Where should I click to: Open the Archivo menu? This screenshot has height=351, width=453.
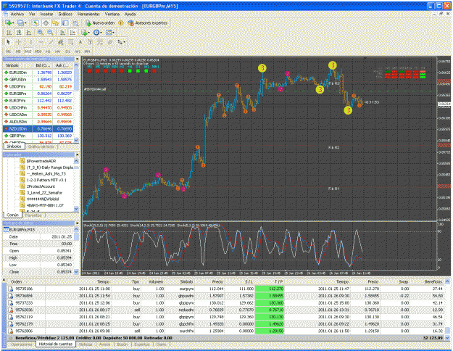coord(17,14)
